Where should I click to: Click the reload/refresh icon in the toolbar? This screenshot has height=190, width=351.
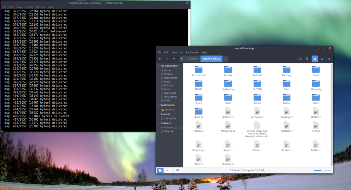pos(300,59)
